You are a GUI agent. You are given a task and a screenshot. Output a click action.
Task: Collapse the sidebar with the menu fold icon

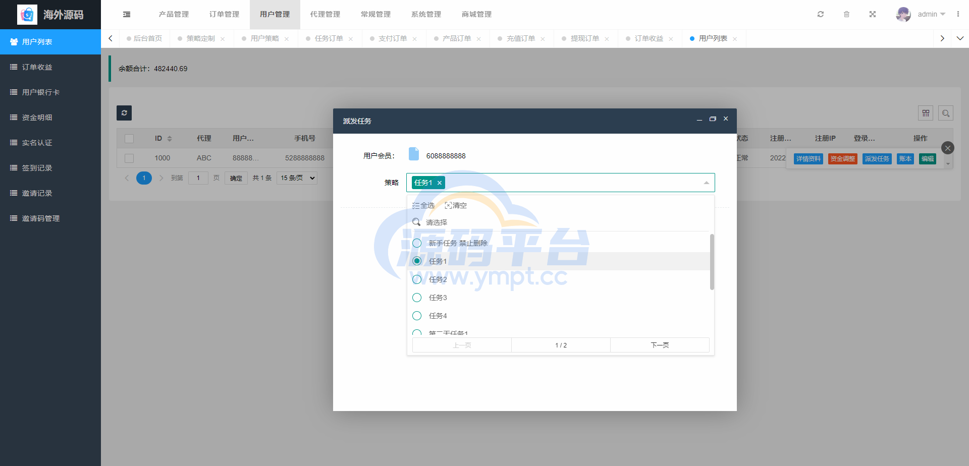pos(127,14)
